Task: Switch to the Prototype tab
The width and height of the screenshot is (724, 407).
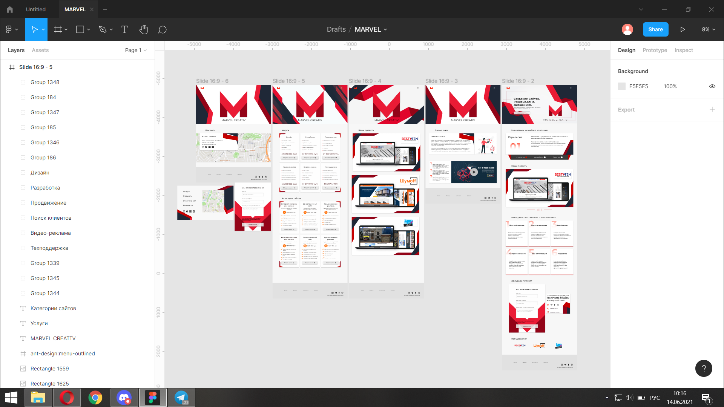Action: (x=655, y=50)
